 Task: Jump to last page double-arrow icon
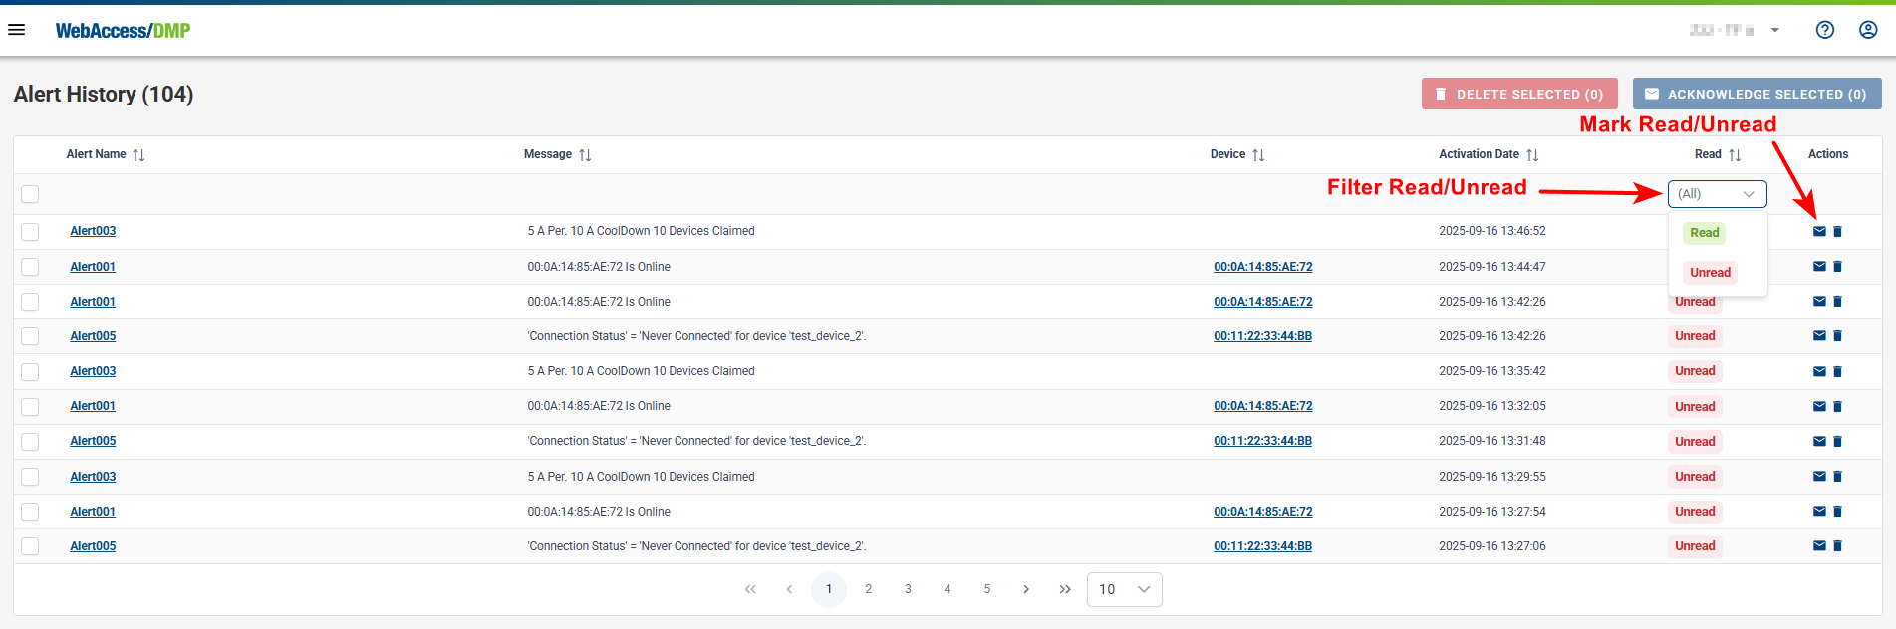[x=1065, y=589]
